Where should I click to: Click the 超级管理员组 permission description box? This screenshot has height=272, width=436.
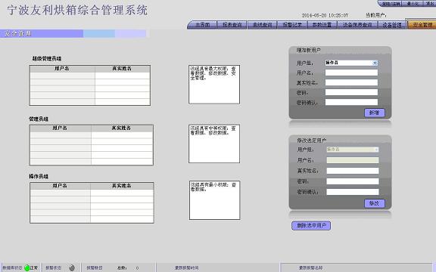[x=214, y=85]
